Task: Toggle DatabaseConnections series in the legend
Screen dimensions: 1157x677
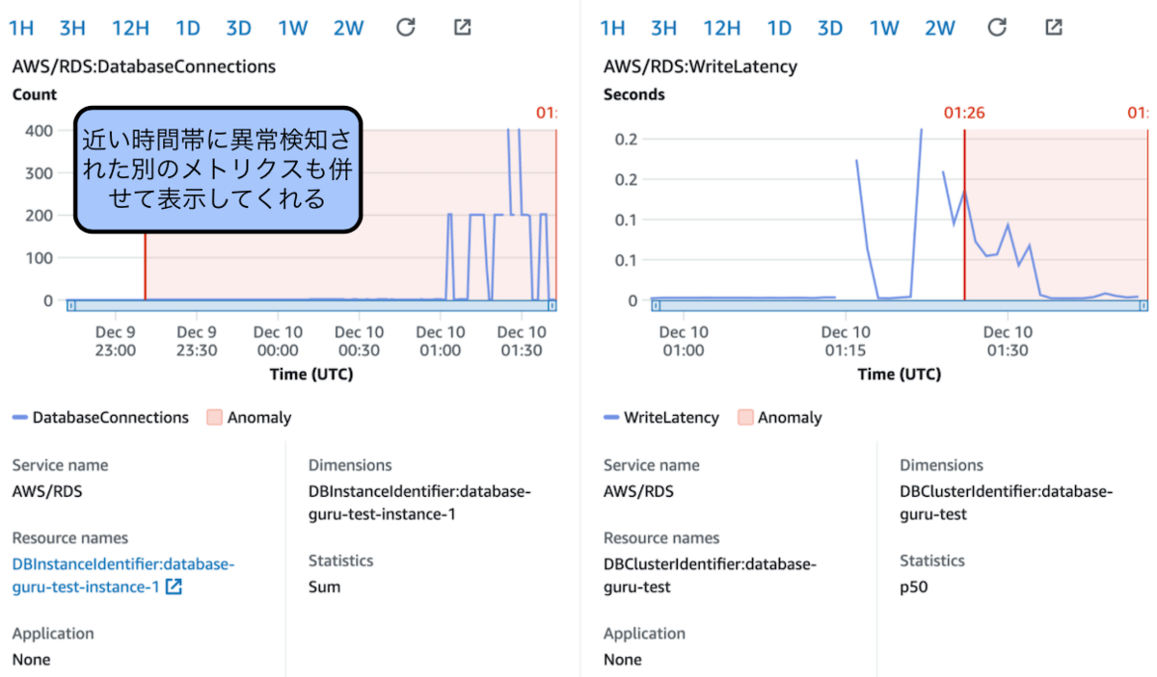Action: click(100, 418)
